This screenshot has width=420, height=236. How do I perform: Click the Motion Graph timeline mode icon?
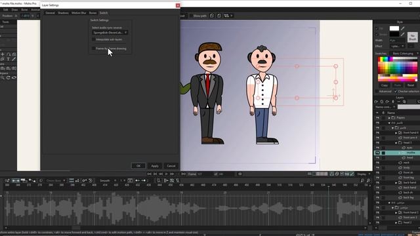tap(32, 181)
